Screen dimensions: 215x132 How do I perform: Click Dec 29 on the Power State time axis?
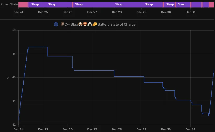(141, 12)
